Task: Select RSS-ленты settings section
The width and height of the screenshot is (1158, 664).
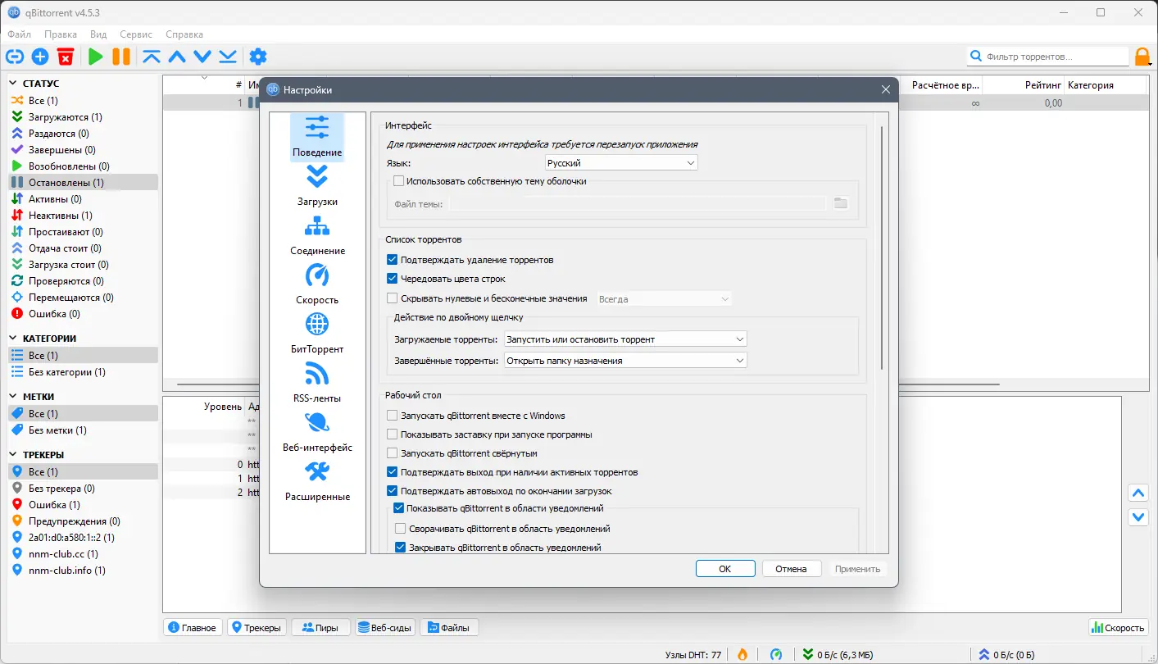Action: (x=317, y=383)
